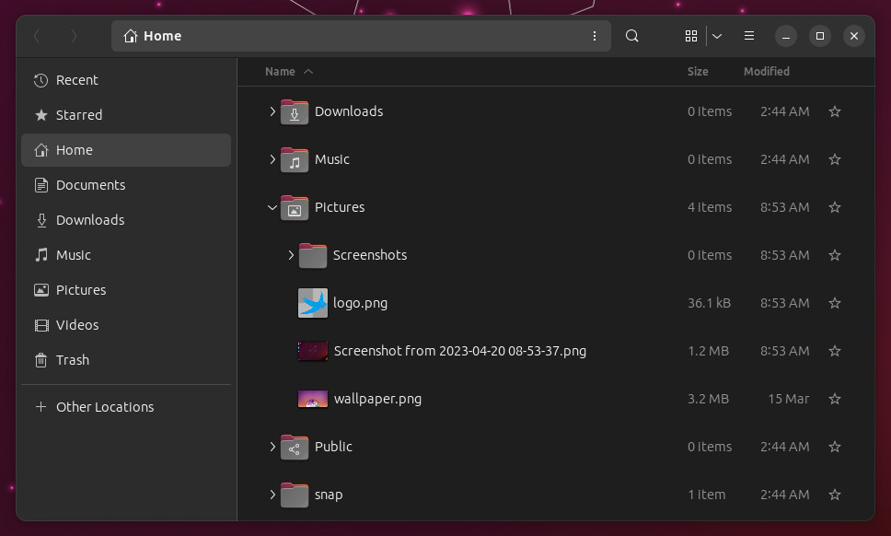Sort by Size column header
The height and width of the screenshot is (536, 891).
tap(698, 72)
